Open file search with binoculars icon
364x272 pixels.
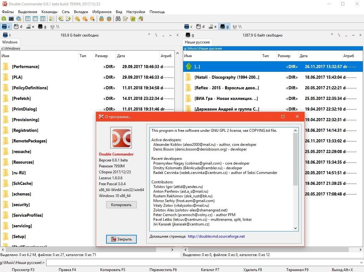[118, 19]
